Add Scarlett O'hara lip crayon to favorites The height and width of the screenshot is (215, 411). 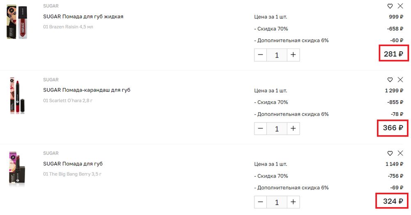click(390, 80)
